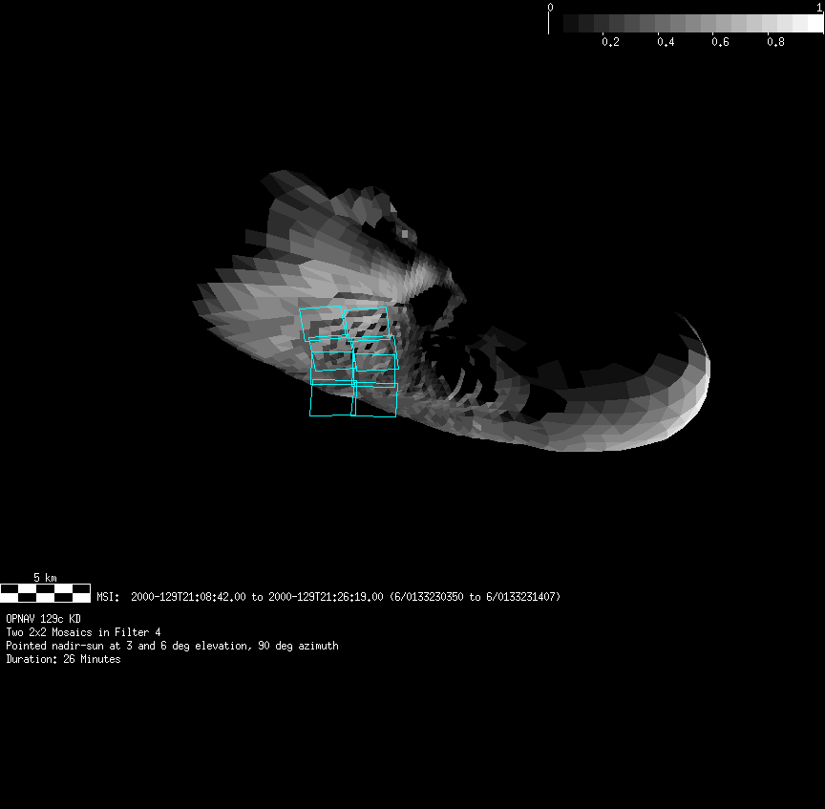Click the MSI time range text line
Screen dimensions: 825x809
point(328,597)
